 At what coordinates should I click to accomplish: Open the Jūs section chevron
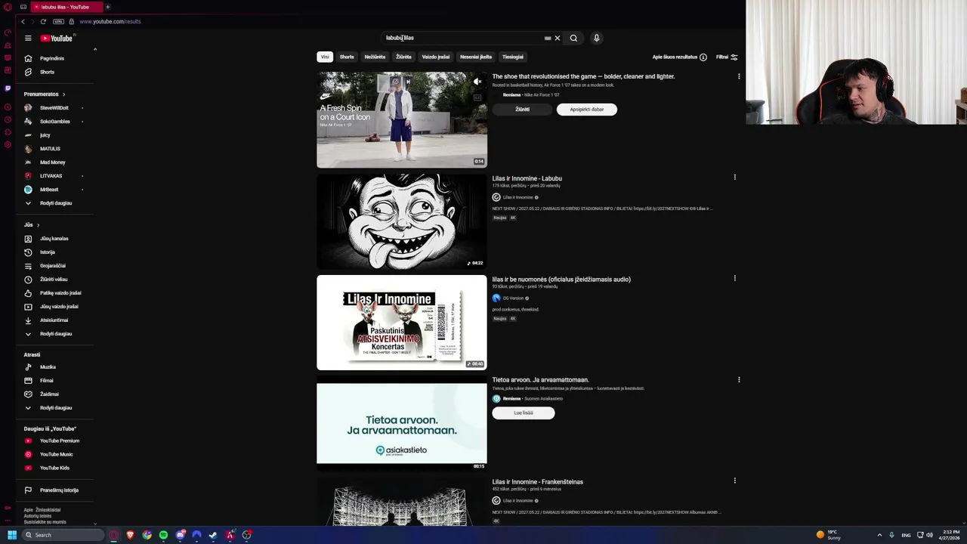pos(38,224)
